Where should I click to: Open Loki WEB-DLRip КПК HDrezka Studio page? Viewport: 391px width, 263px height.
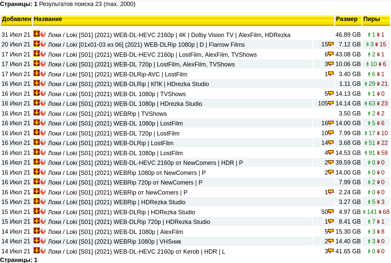[128, 84]
